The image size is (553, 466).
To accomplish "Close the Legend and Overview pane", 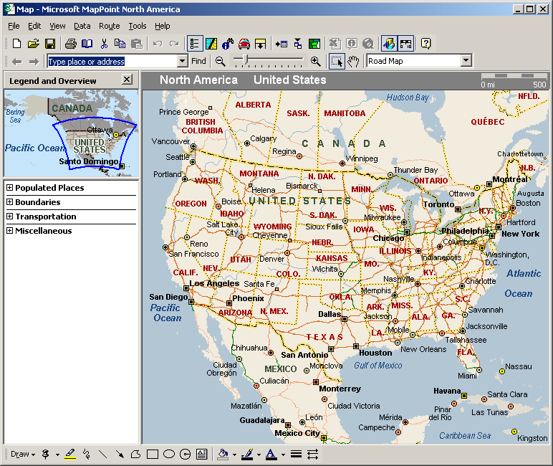I will click(x=128, y=79).
